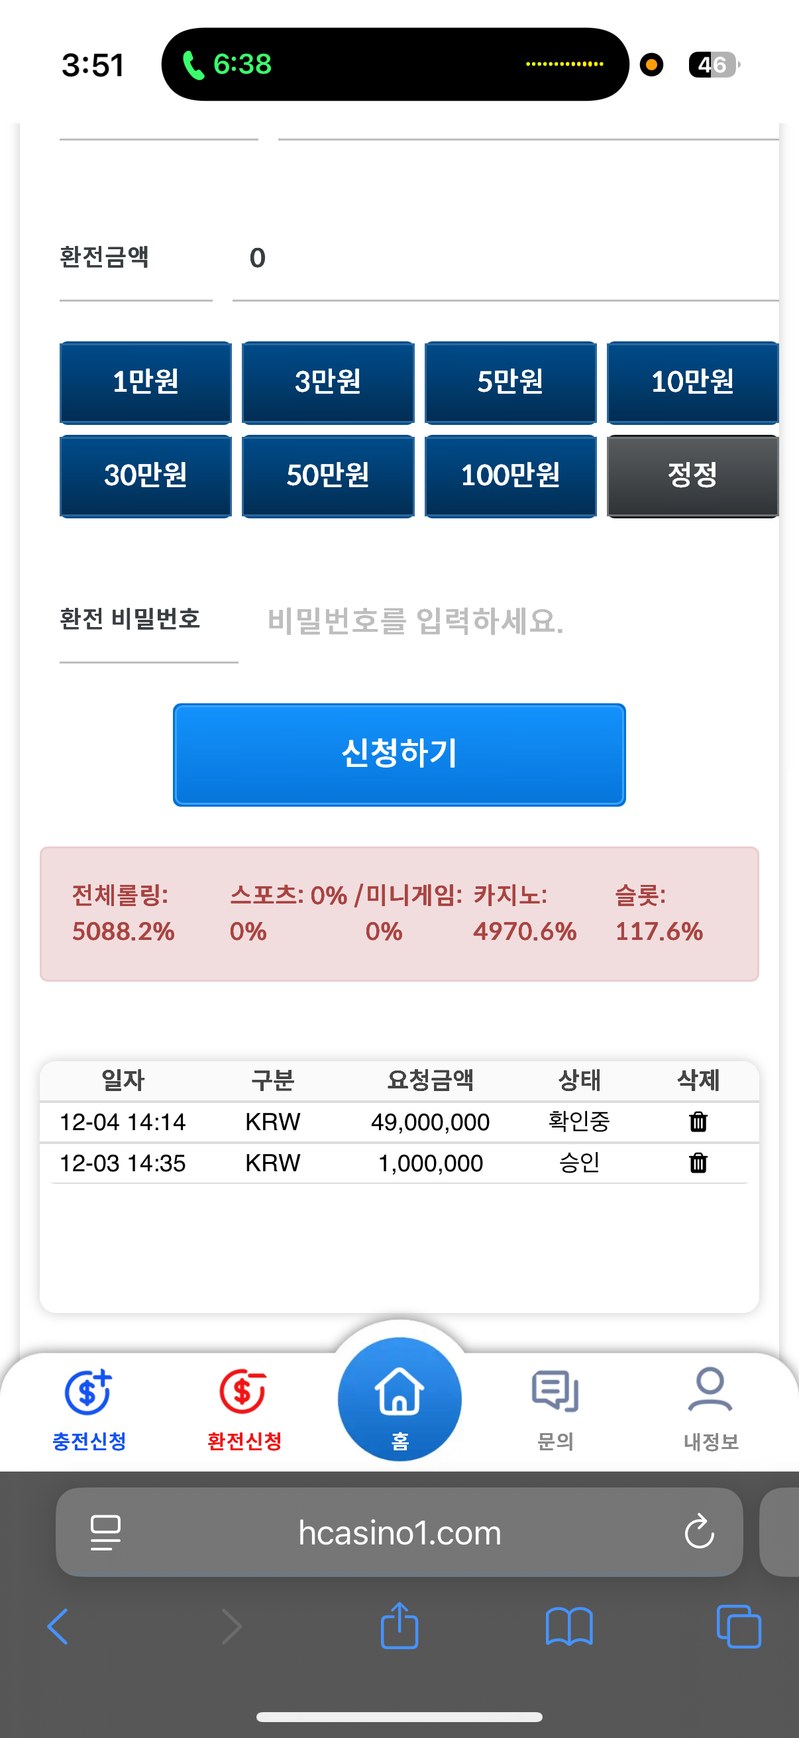
Task: Delete the 1,000,000 KRW approved request
Action: (x=698, y=1163)
